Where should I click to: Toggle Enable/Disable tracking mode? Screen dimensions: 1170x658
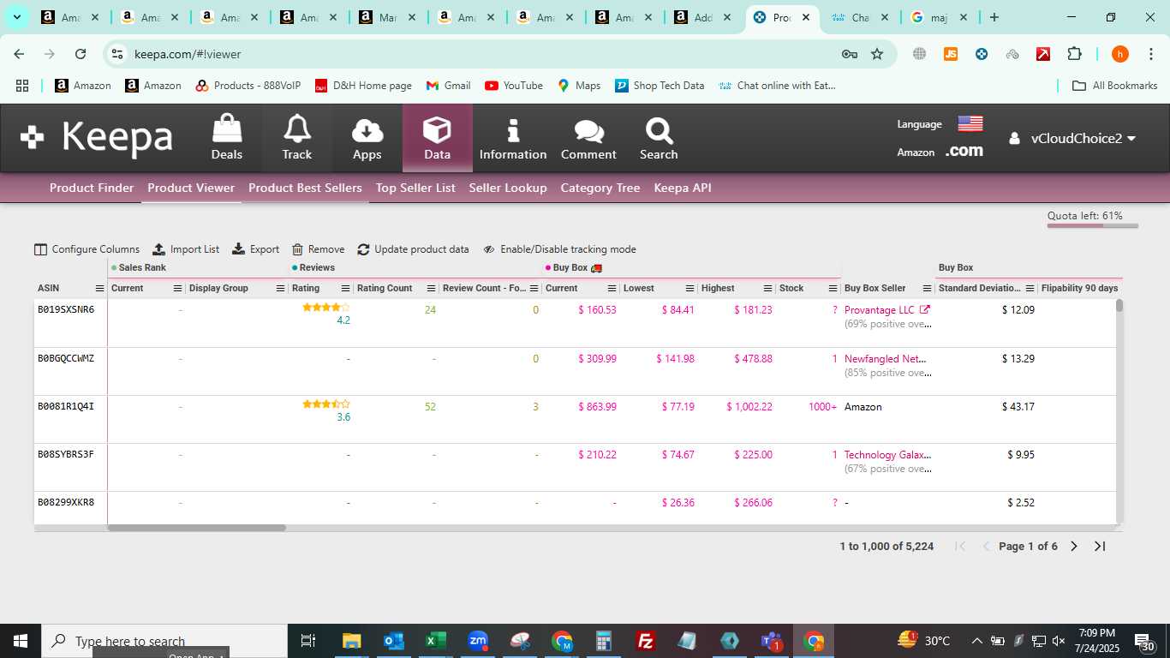point(559,249)
